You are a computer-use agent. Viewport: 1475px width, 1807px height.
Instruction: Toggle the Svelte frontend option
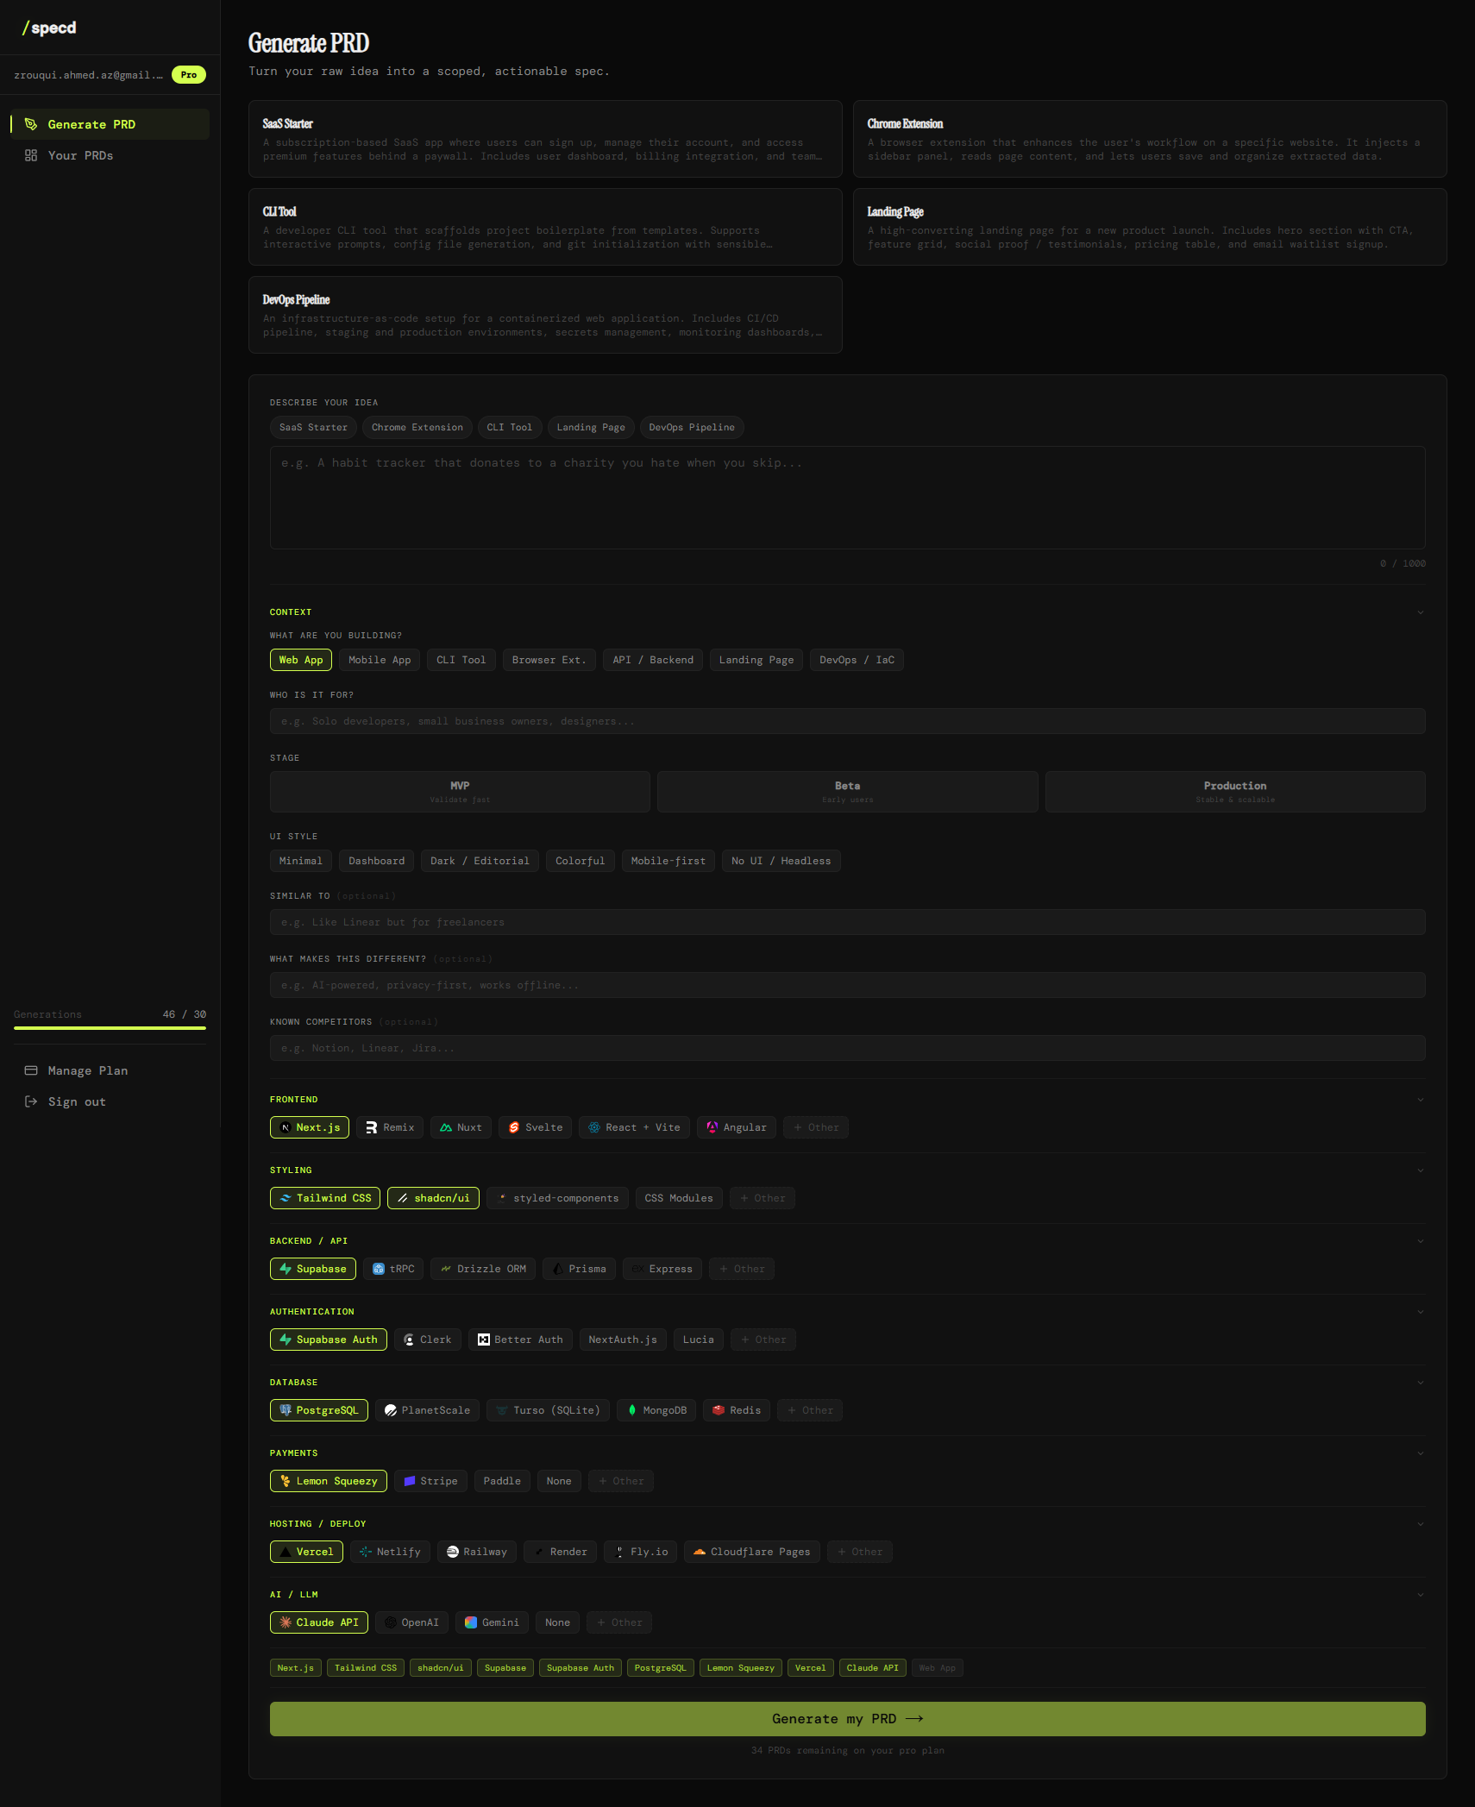(535, 1127)
